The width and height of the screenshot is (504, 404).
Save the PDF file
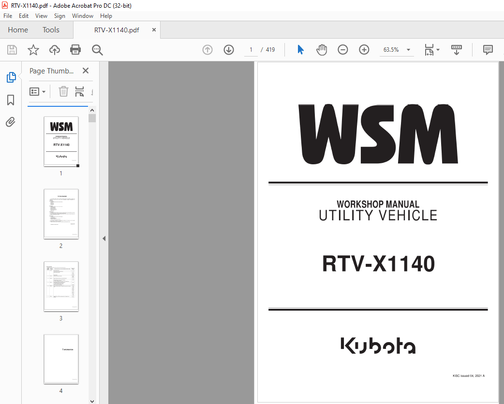12,50
